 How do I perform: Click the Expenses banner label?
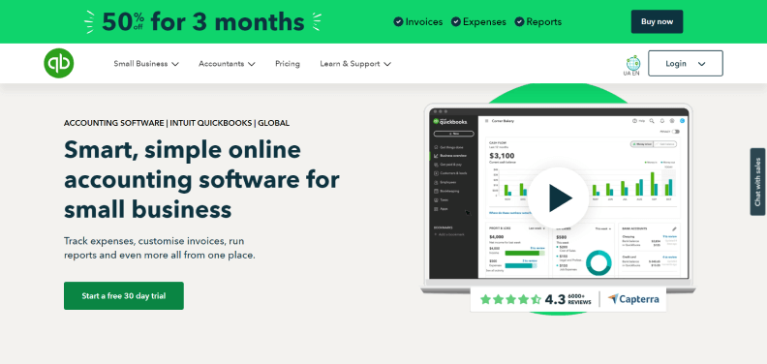485,21
